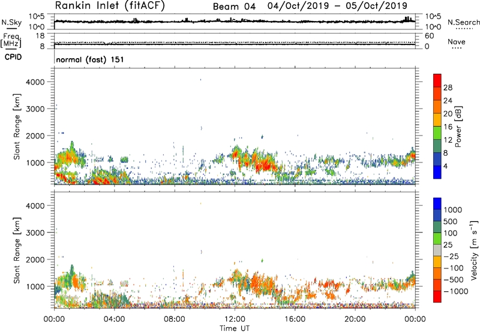Image resolution: width=480 pixels, height=332 pixels.
Task: Click the '04:00' time axis tick
Action: pyautogui.click(x=114, y=319)
